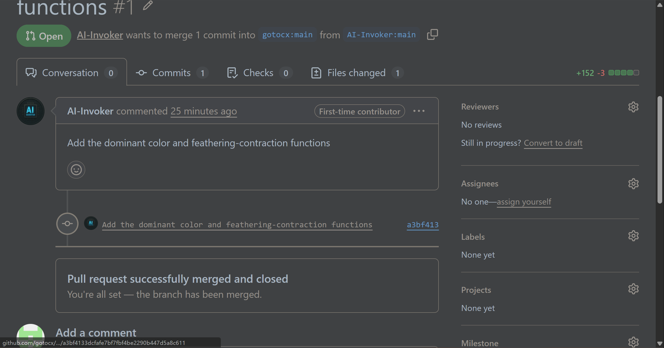Open the gotocx:main base branch

click(287, 35)
